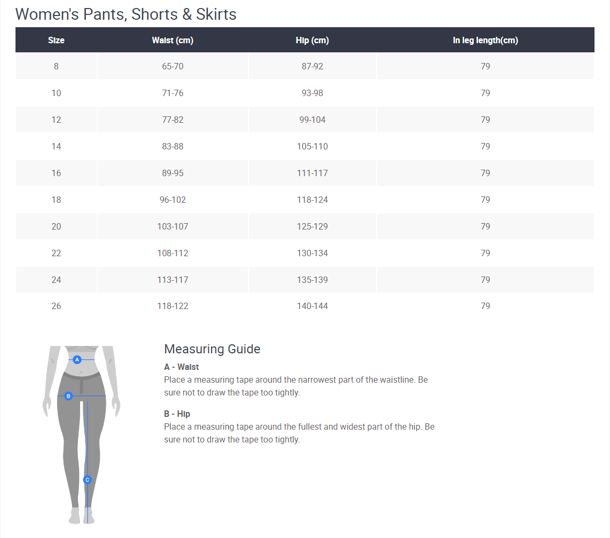The width and height of the screenshot is (610, 538).
Task: Click the 89-95 waist value
Action: tap(173, 173)
